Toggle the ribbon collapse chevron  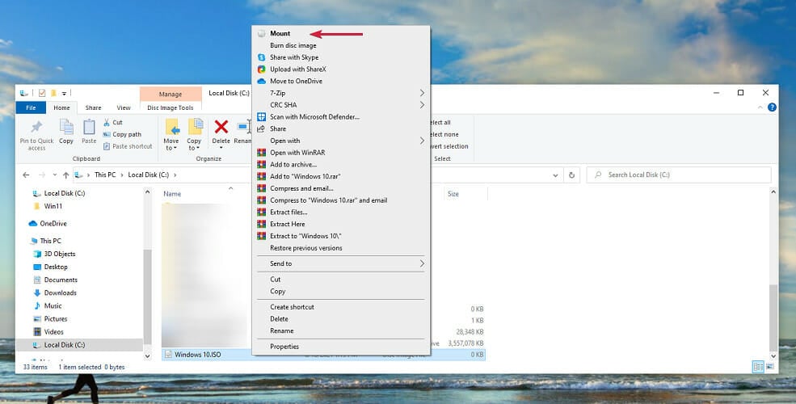760,107
